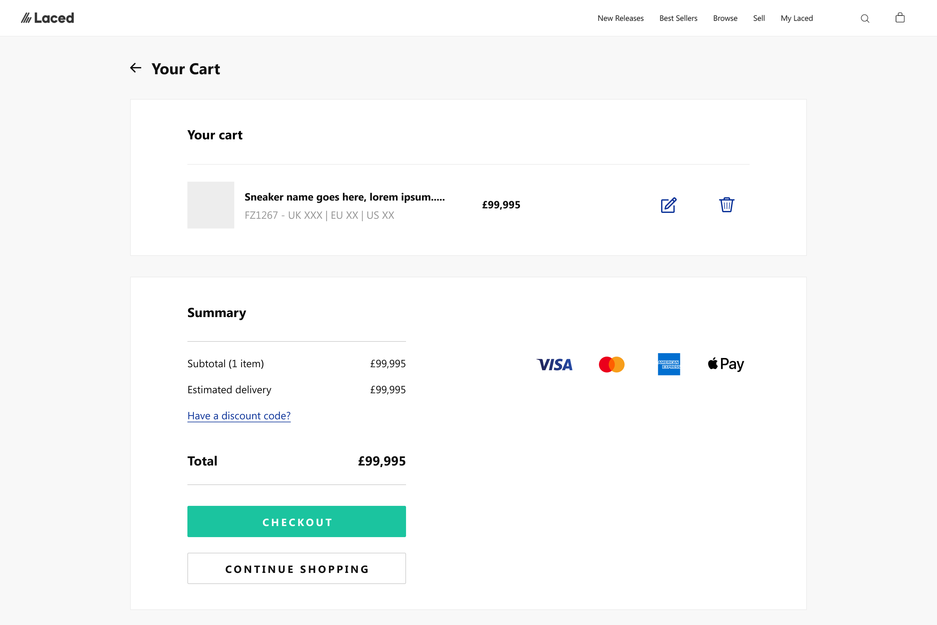Click the Visa payment logo
This screenshot has width=937, height=625.
[x=554, y=364]
